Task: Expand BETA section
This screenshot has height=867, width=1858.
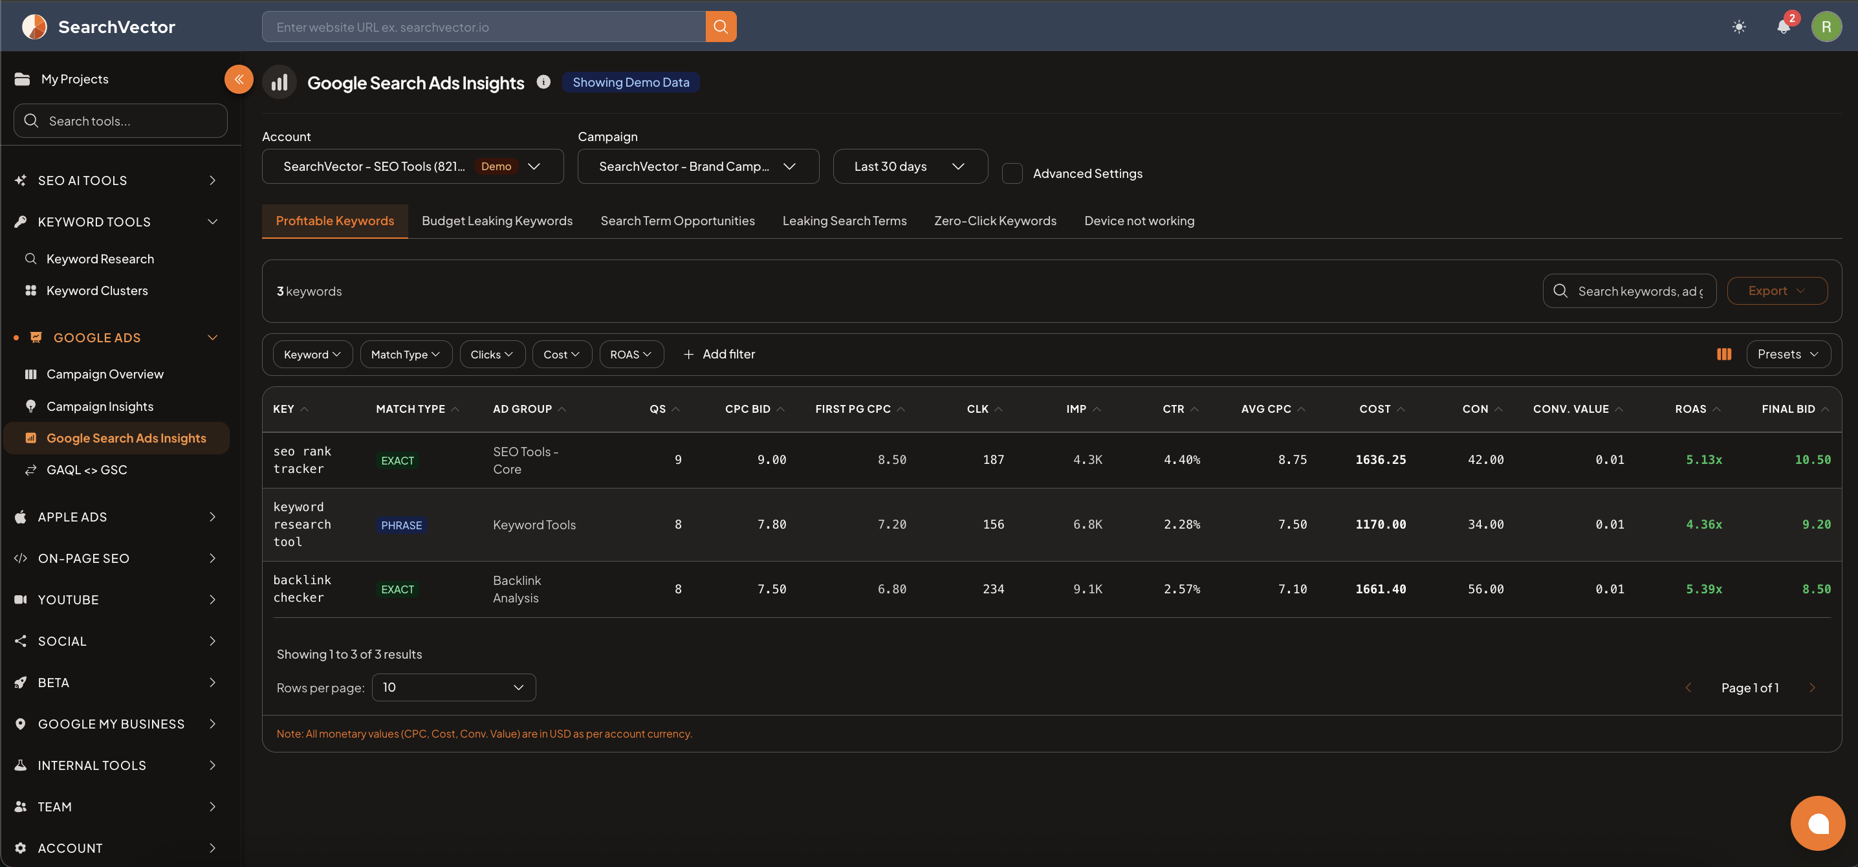Action: tap(115, 683)
